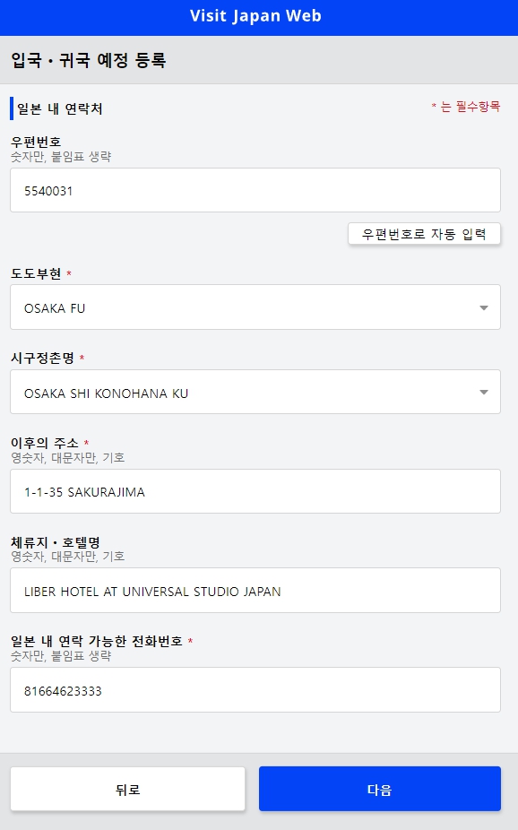
Task: Expand the 시구정촌명 city dropdown
Action: coord(255,392)
